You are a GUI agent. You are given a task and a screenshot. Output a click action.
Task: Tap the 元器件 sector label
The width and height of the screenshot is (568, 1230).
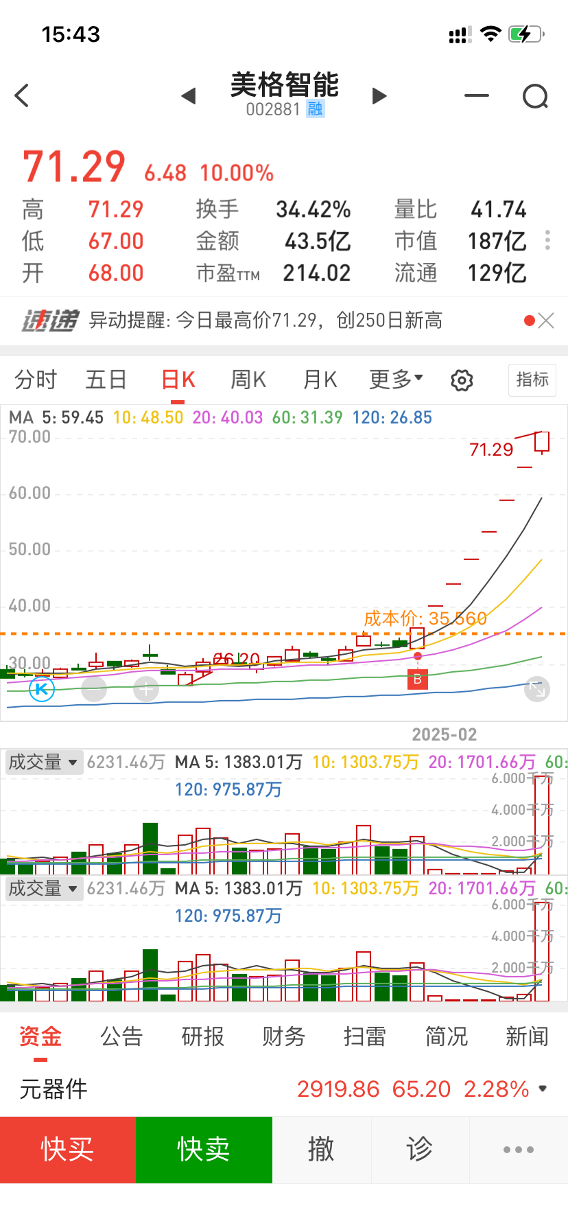[x=54, y=1089]
